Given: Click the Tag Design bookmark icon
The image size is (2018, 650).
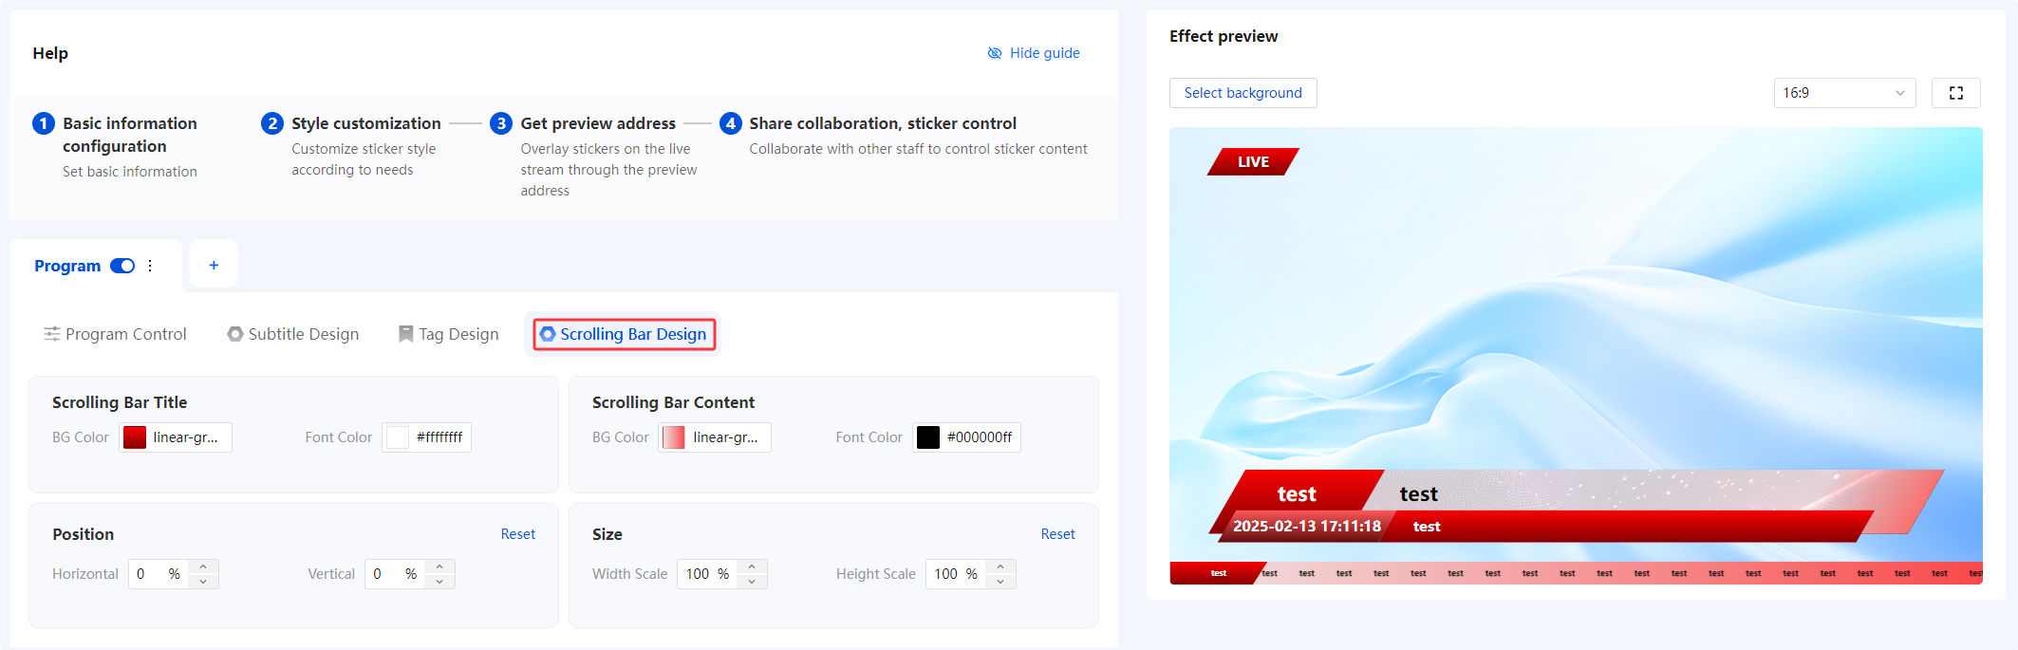Looking at the screenshot, I should (405, 334).
